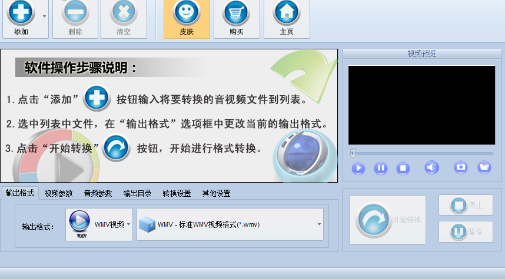Open the WMV视频 format category dropdown
Viewport: 505px width, 279px height.
(99, 224)
